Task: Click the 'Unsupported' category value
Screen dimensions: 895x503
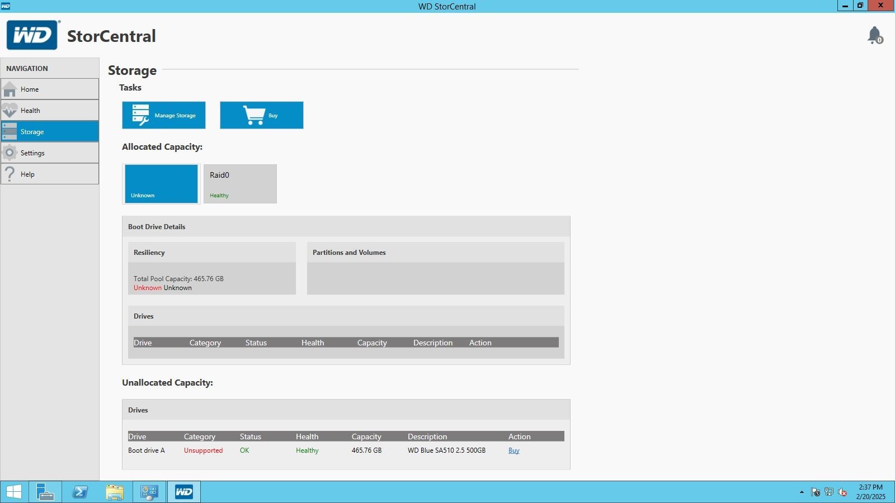Action: tap(203, 450)
